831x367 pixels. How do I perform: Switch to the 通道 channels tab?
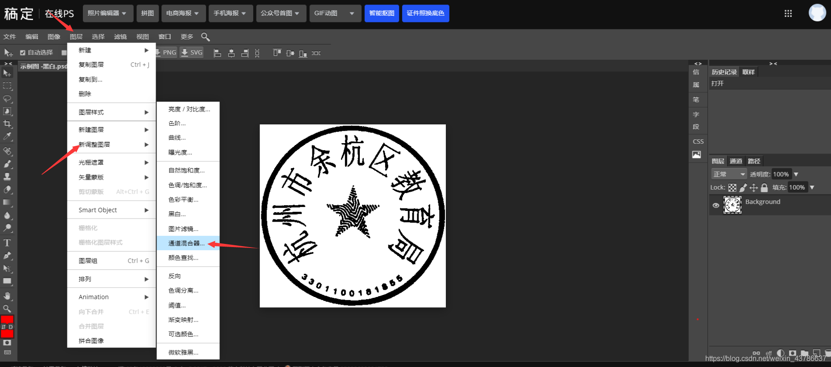click(736, 161)
